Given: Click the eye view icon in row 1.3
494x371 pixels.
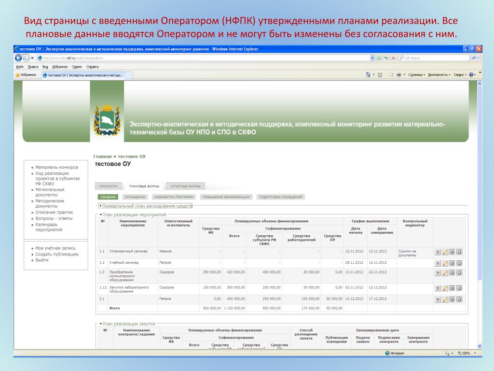Looking at the screenshot, I should point(438,273).
